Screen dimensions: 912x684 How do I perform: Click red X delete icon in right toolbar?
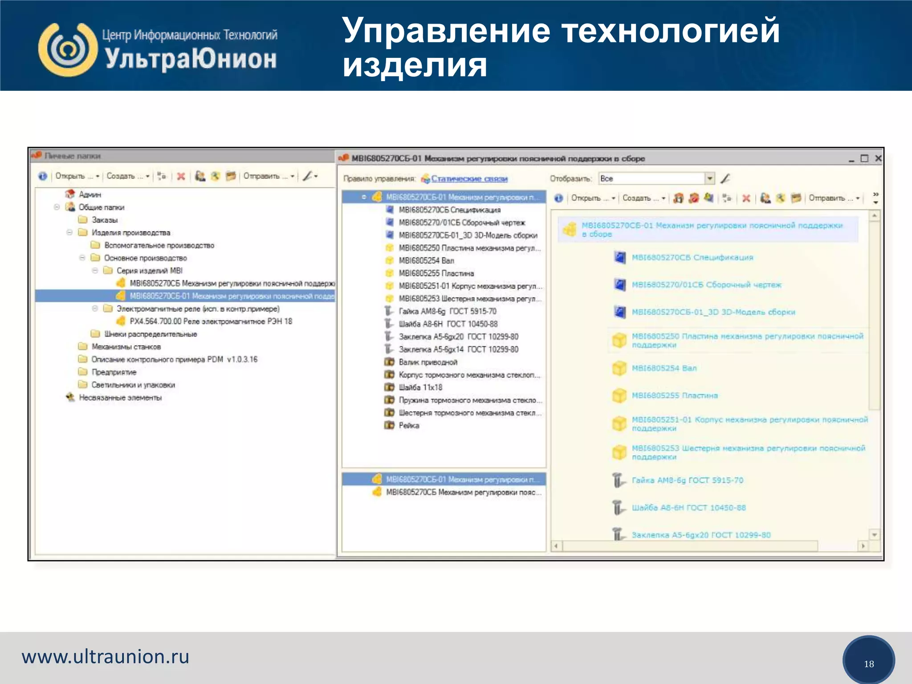pos(746,198)
